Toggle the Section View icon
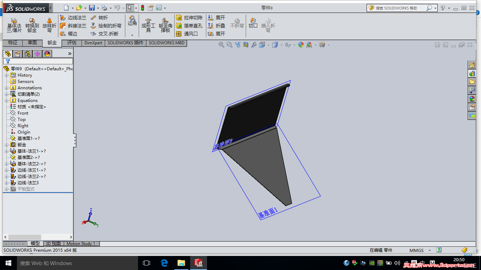 pyautogui.click(x=246, y=45)
